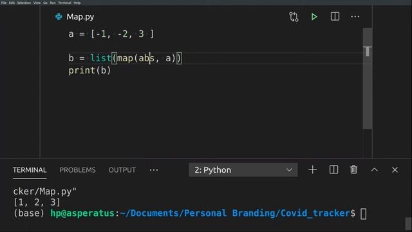This screenshot has width=412, height=232.
Task: Click the terminal cursor block after $
Action: pyautogui.click(x=363, y=213)
